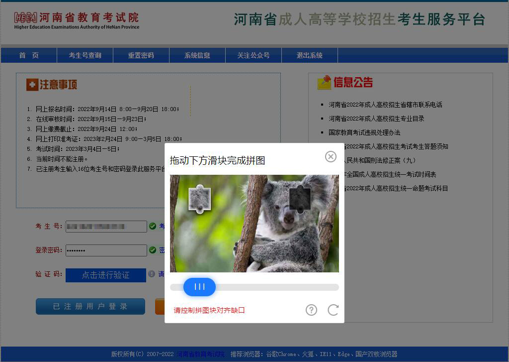Click the refresh puzzle image icon
This screenshot has height=362, width=509.
333,310
